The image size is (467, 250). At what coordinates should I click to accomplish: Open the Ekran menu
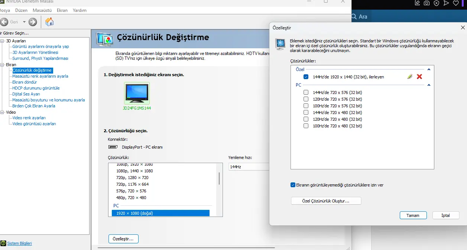(62, 10)
